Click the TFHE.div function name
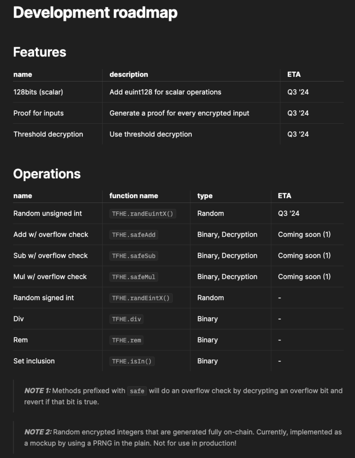Viewport: 355px width, 458px height. [x=126, y=319]
